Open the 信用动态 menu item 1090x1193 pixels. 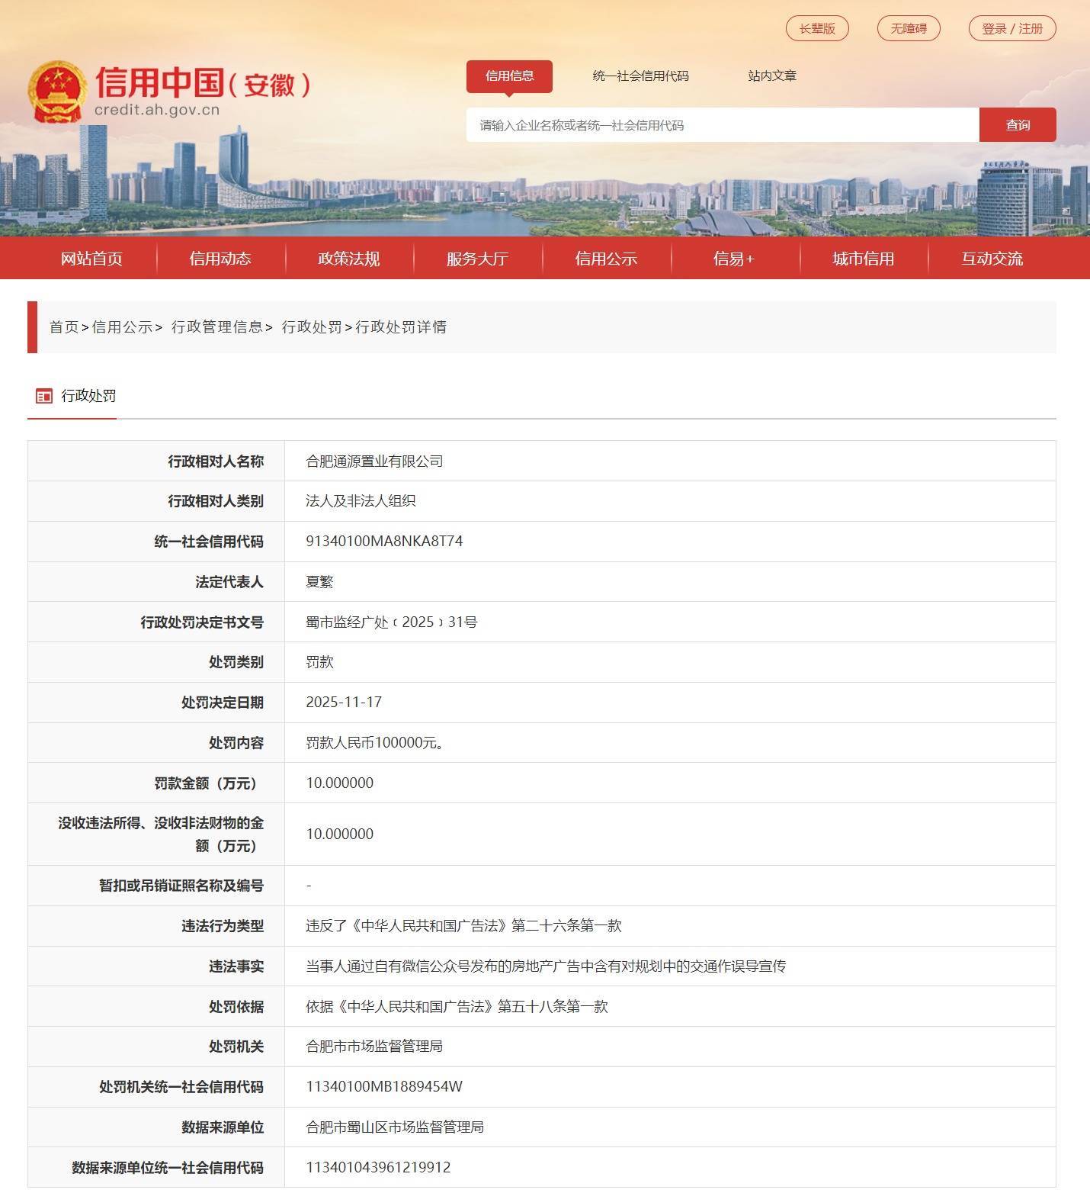click(220, 258)
